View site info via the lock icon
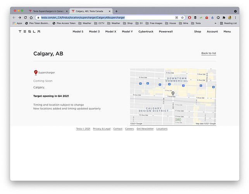This screenshot has width=249, height=194. [38, 17]
